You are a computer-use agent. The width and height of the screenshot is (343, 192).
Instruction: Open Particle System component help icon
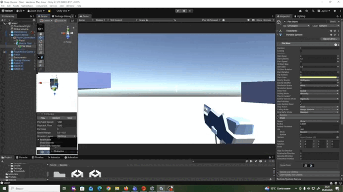coord(331,35)
